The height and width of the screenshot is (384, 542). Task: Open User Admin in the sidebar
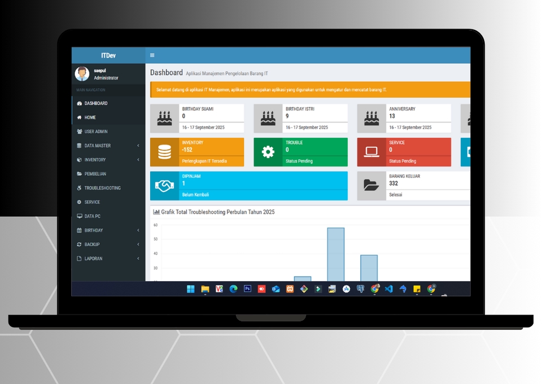point(96,132)
